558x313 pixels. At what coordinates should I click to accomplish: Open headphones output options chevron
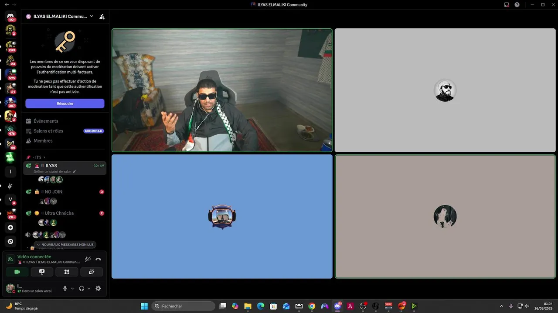tap(89, 288)
